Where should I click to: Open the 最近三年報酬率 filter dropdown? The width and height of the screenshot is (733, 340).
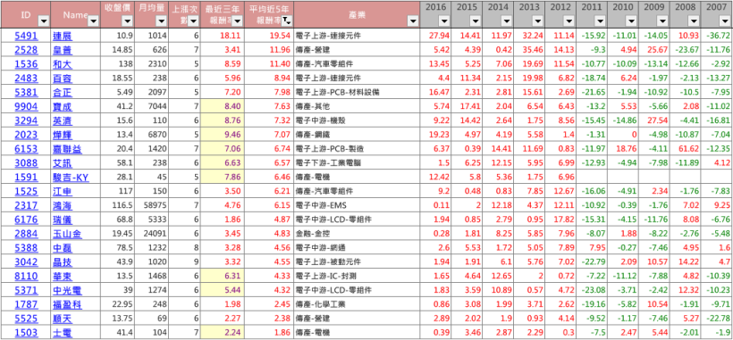tap(237, 21)
